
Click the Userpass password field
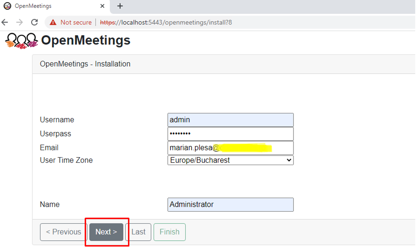[x=230, y=134]
